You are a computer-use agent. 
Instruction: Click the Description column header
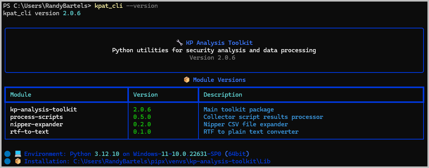pyautogui.click(x=223, y=95)
